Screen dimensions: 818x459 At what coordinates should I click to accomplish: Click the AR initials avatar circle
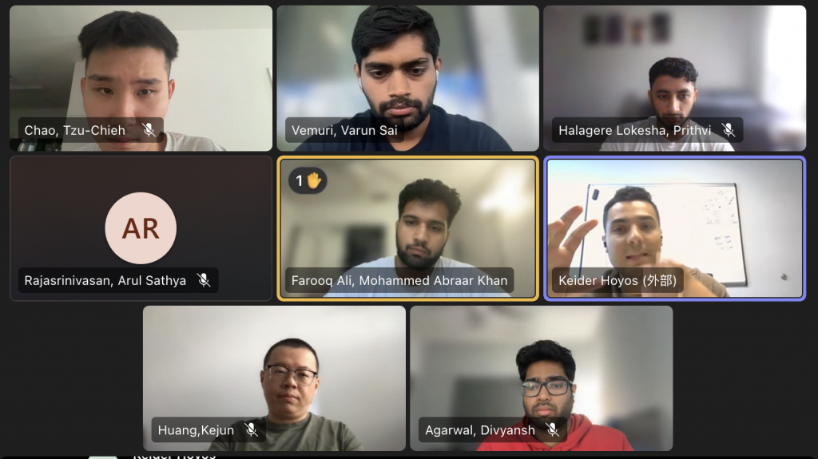tap(141, 228)
